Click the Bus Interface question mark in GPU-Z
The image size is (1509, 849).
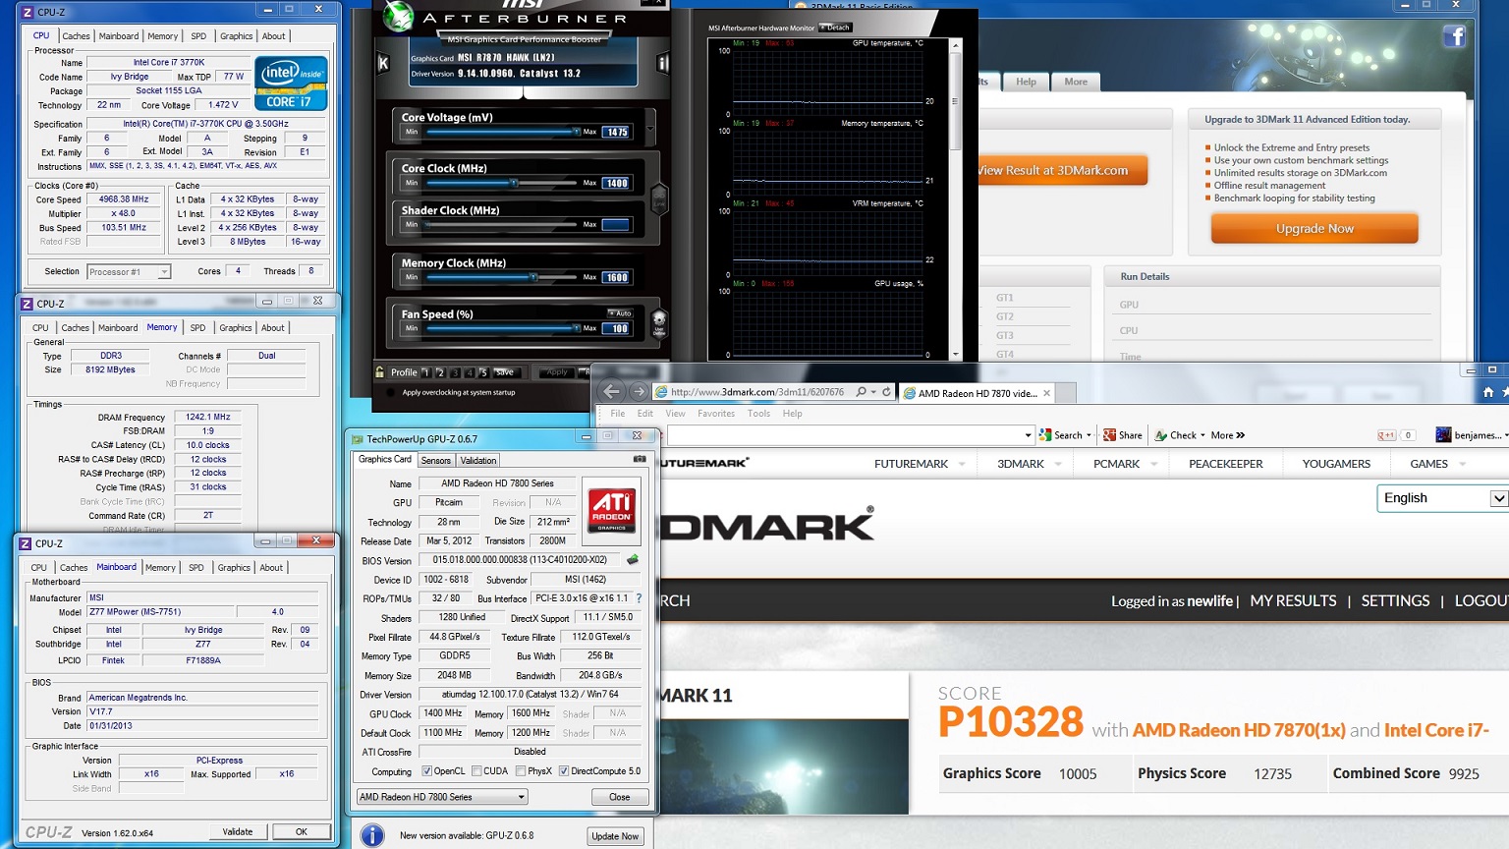click(639, 597)
